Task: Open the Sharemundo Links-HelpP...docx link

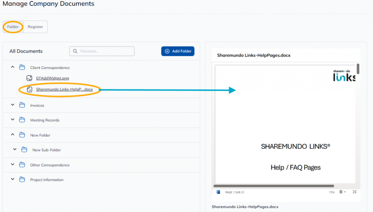Action: 64,89
